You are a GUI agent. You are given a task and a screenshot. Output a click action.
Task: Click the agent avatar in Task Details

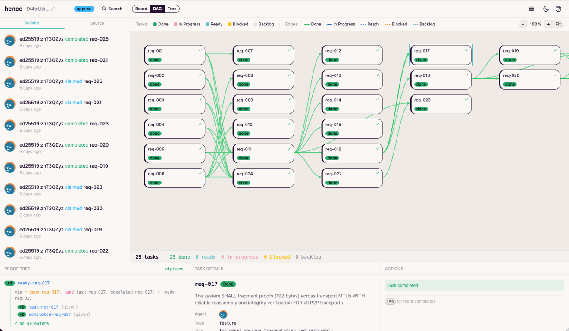click(223, 314)
